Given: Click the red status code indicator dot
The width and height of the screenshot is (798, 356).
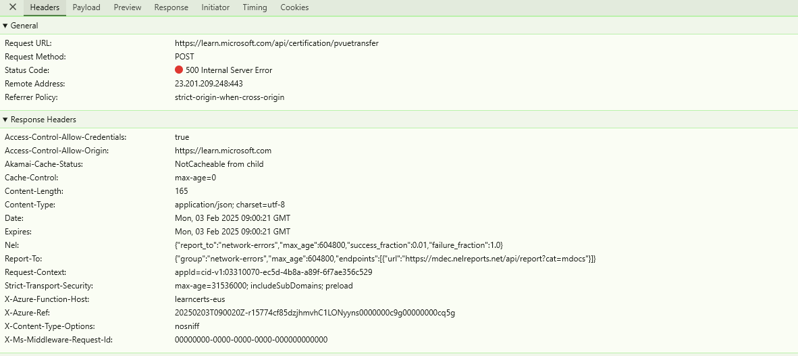Looking at the screenshot, I should pyautogui.click(x=179, y=70).
